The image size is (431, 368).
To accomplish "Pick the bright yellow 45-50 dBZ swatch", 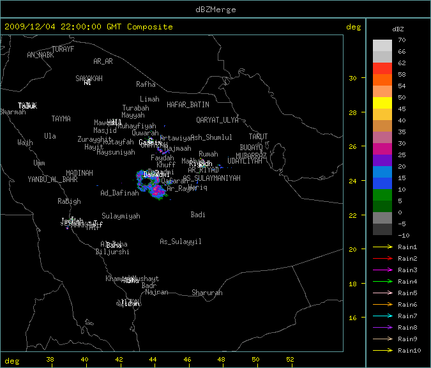I will pos(382,103).
